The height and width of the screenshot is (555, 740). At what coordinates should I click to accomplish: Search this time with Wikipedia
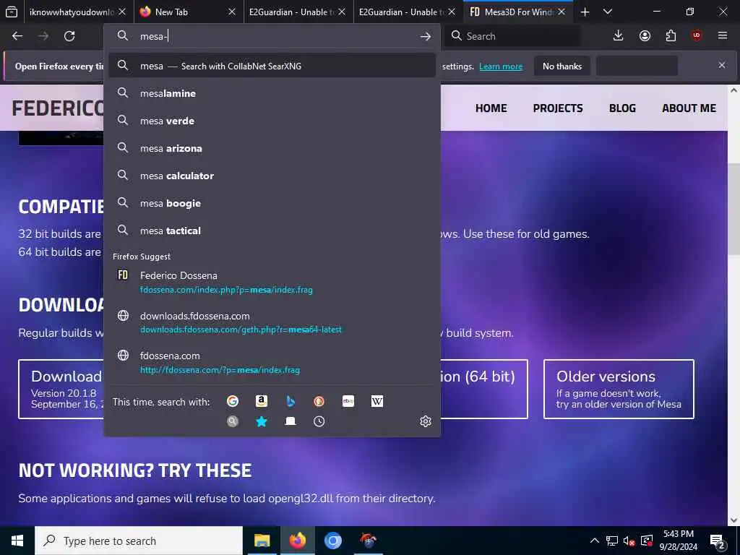tap(377, 401)
